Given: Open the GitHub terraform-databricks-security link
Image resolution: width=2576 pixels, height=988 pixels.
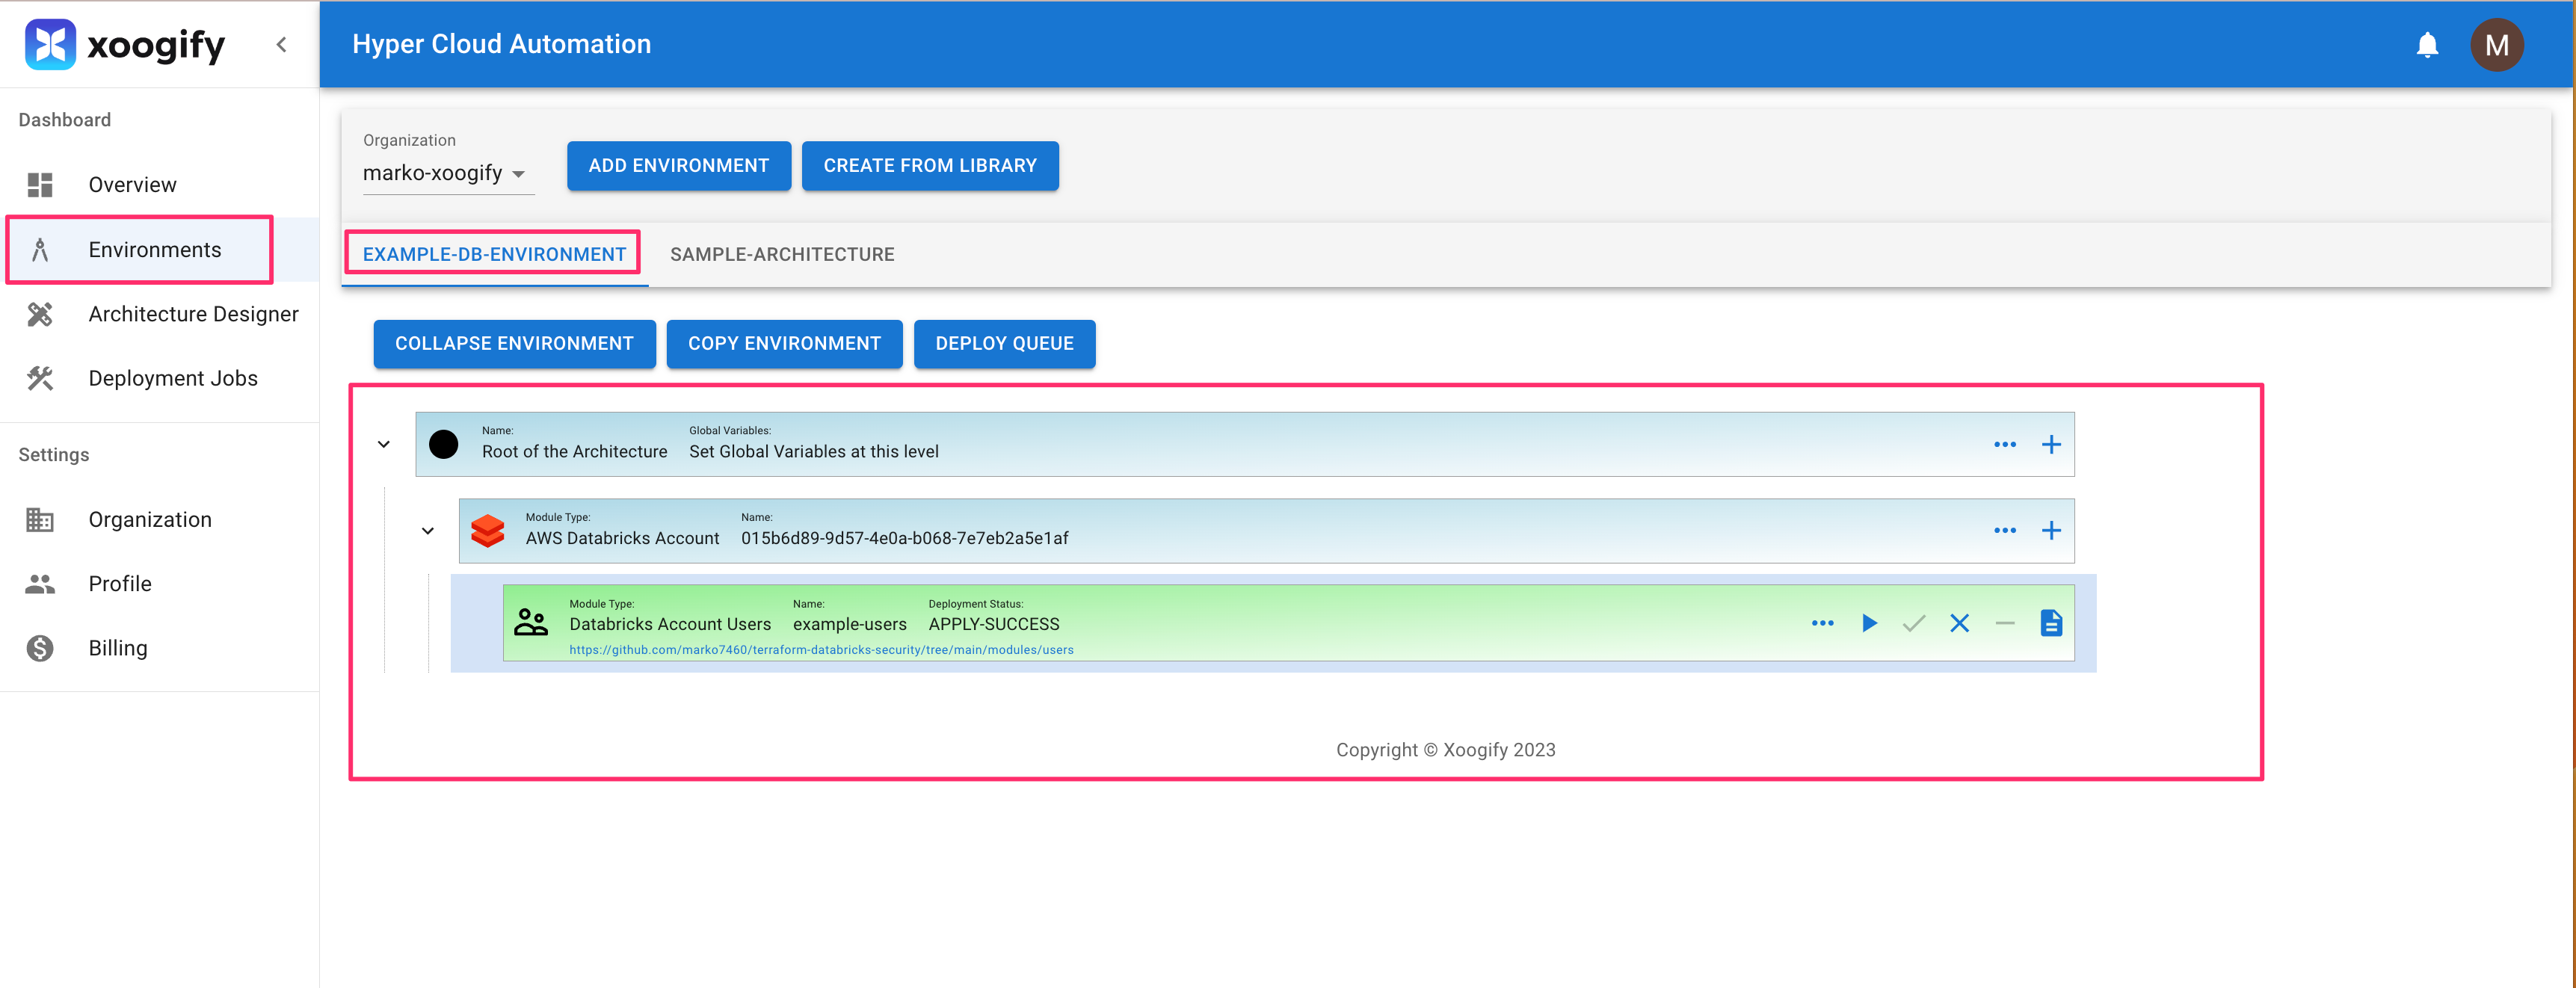Looking at the screenshot, I should [821, 650].
